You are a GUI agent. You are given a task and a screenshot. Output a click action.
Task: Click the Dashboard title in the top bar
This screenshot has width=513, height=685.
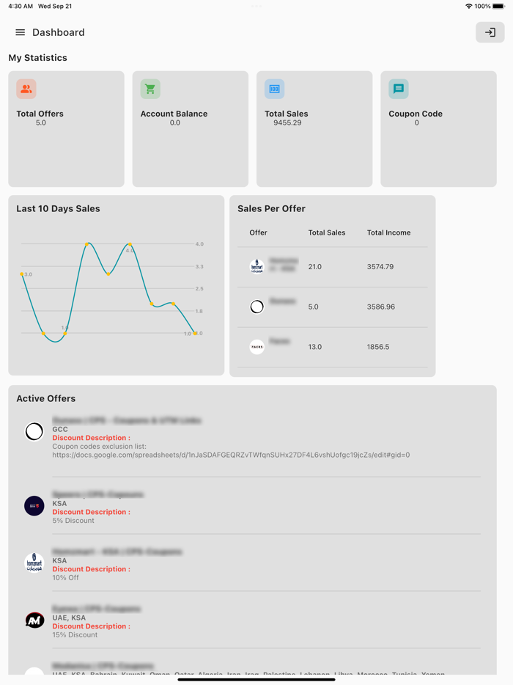point(59,32)
